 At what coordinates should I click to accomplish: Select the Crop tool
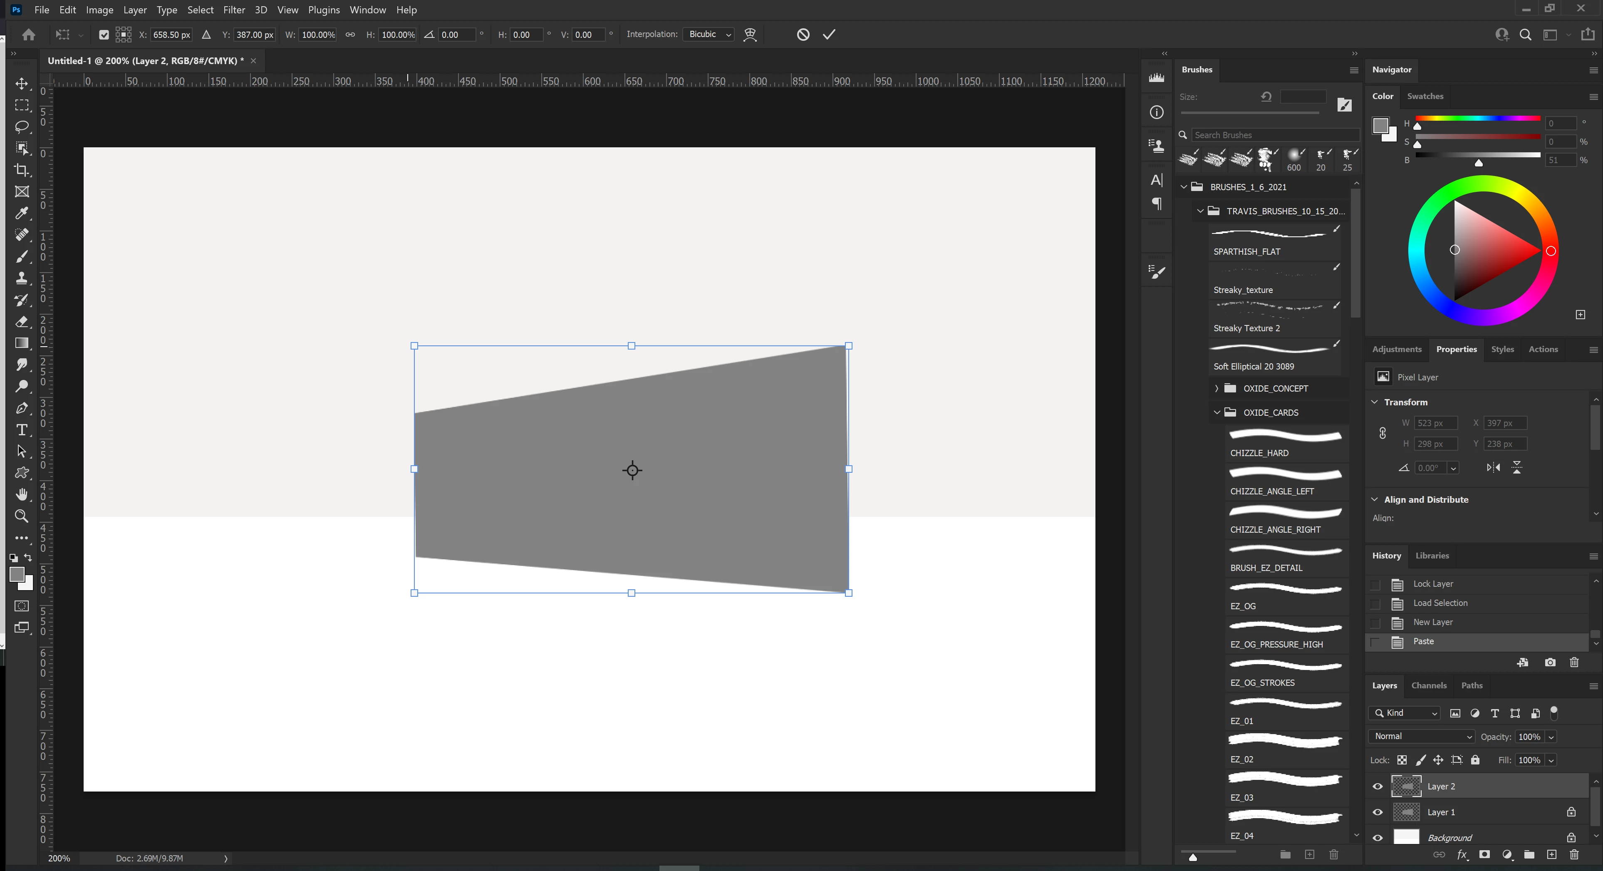click(x=22, y=170)
